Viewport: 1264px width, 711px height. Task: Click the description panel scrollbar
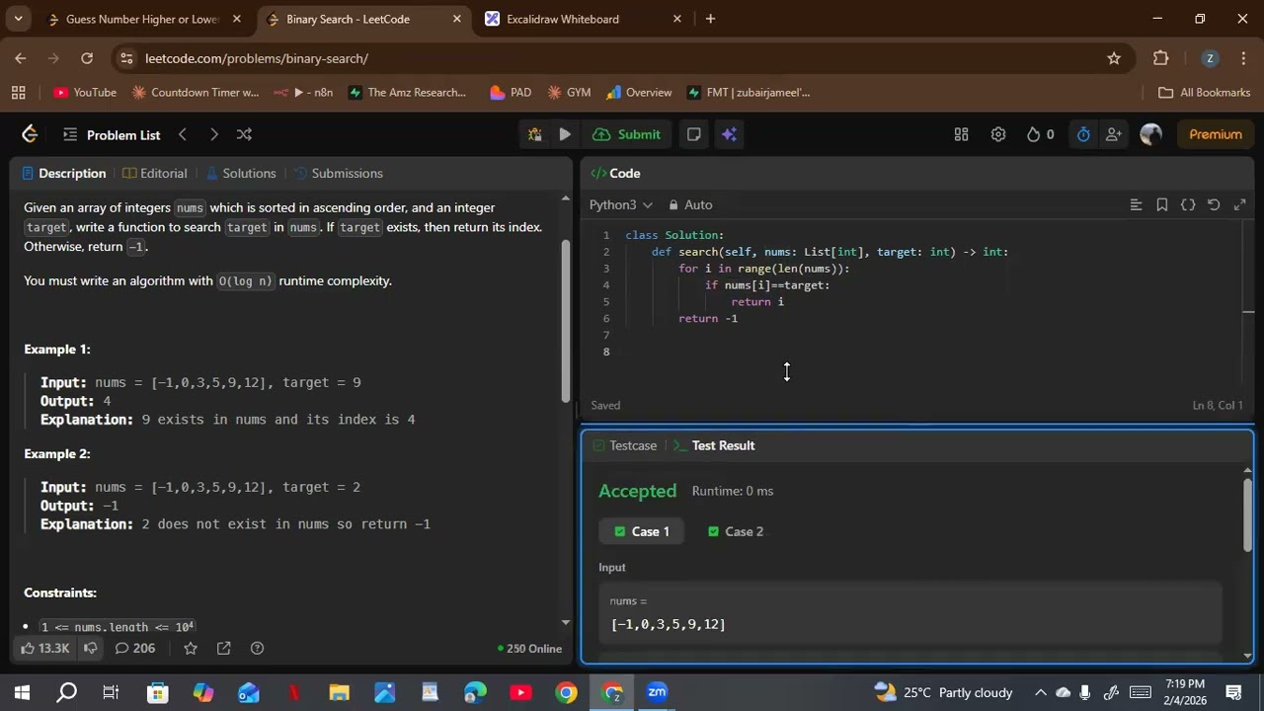(x=566, y=320)
